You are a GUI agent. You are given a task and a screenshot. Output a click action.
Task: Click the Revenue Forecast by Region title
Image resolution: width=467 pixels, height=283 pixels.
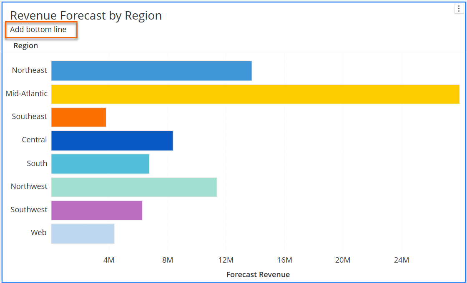86,15
